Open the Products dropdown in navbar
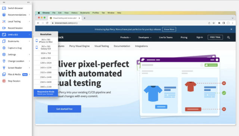Screen dimensions: 239x136 125,37
